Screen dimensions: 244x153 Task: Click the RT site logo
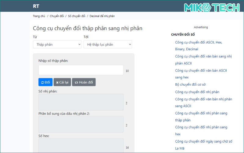36,6
